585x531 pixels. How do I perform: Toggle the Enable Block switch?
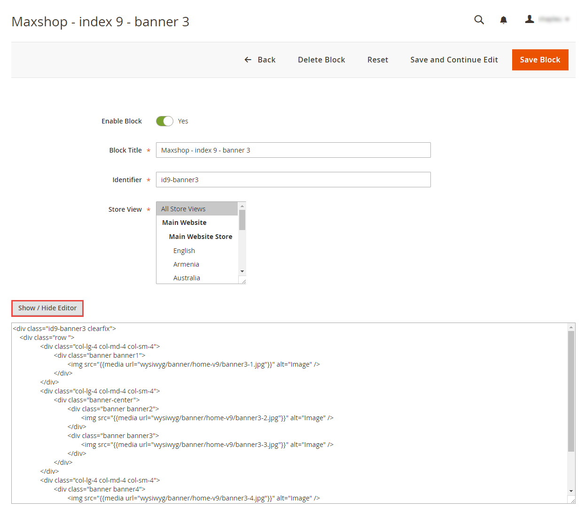[x=164, y=121]
